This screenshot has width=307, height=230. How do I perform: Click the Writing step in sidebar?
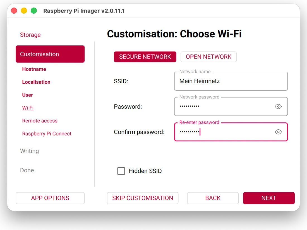click(x=29, y=151)
